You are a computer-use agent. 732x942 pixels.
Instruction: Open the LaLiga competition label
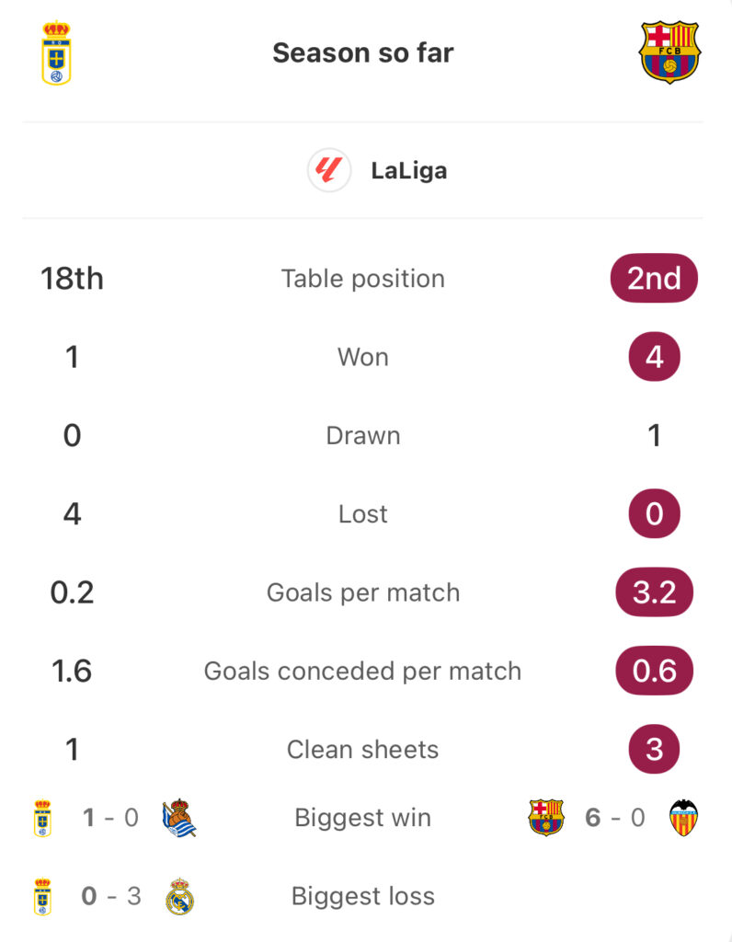(409, 170)
